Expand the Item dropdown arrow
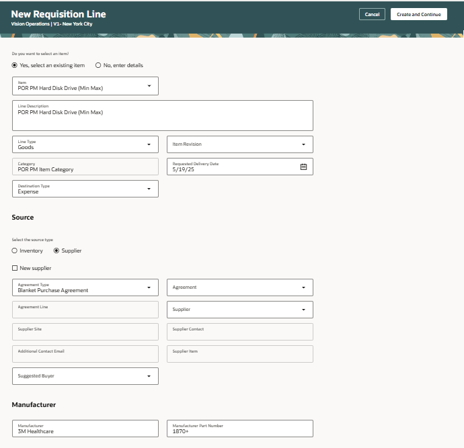This screenshot has height=448, width=464. pyautogui.click(x=149, y=86)
